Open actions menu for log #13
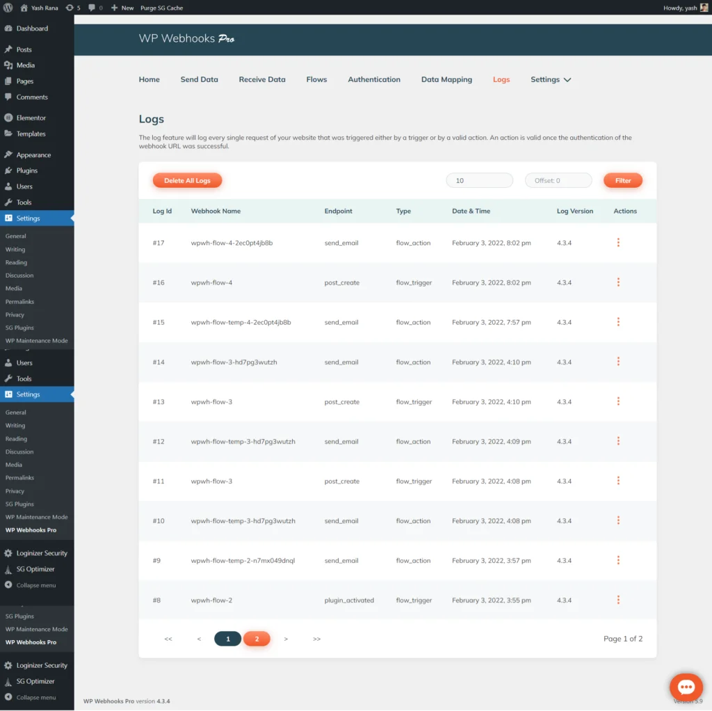712x711 pixels. [618, 401]
